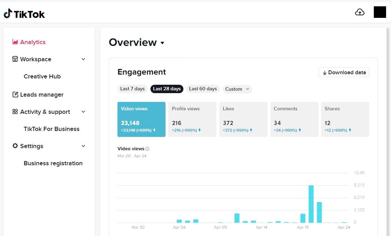This screenshot has width=391, height=236.
Task: Select the Last 28 days filter
Action: click(167, 89)
